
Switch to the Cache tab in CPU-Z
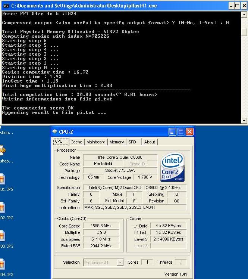click(x=76, y=142)
